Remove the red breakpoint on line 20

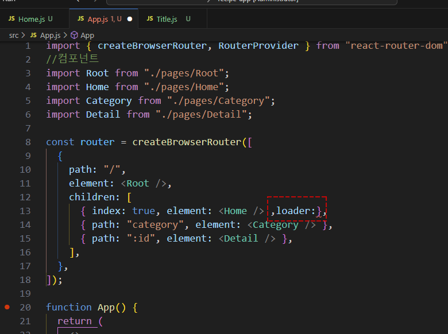[7, 307]
